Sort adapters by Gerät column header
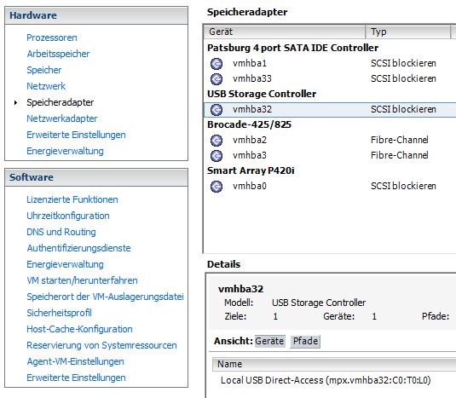 pos(285,32)
